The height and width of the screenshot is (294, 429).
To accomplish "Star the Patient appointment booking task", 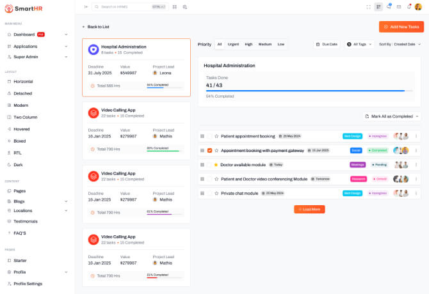I will (x=216, y=136).
